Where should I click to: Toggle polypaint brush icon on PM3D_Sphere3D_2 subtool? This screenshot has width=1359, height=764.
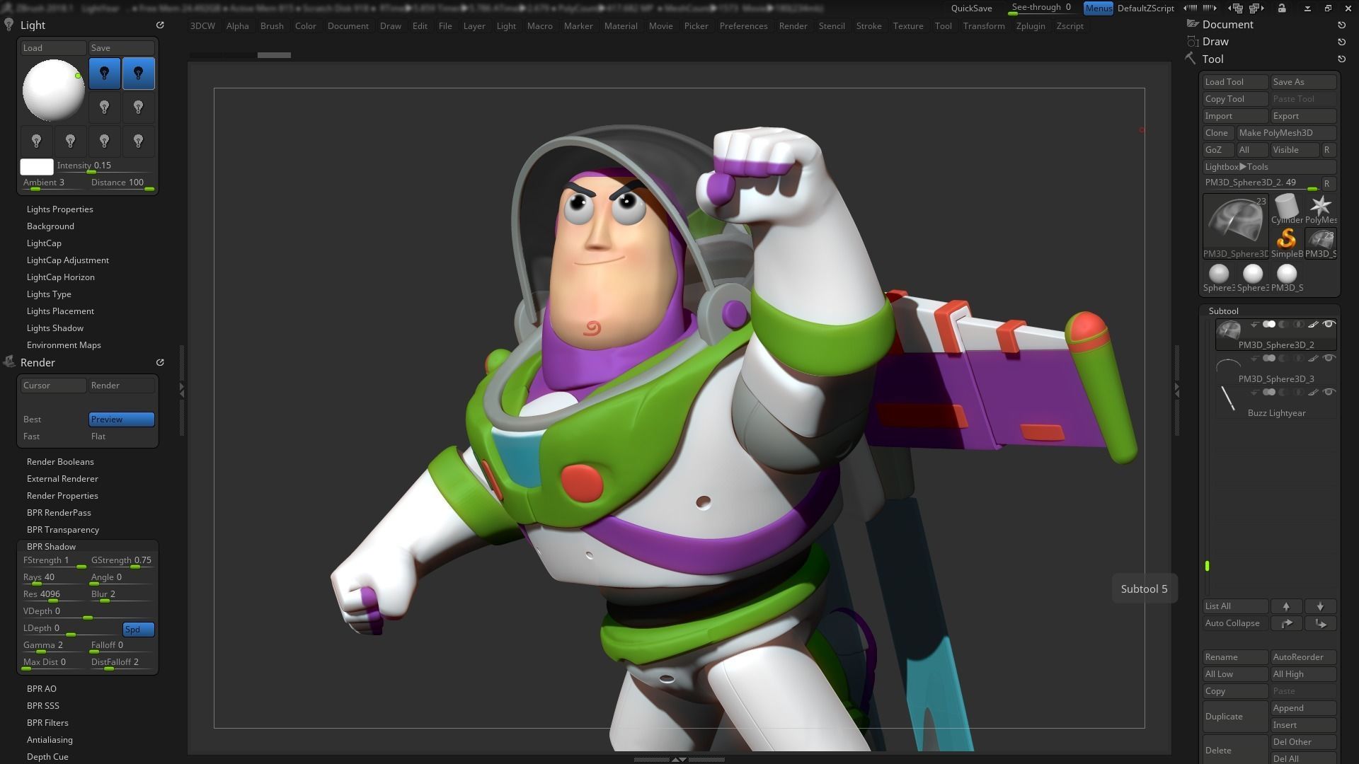click(x=1313, y=325)
